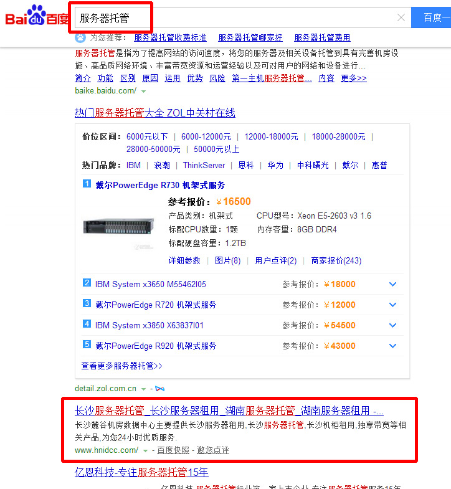Click the number 4 badge for IBM System x3850
The height and width of the screenshot is (489, 451).
87,325
